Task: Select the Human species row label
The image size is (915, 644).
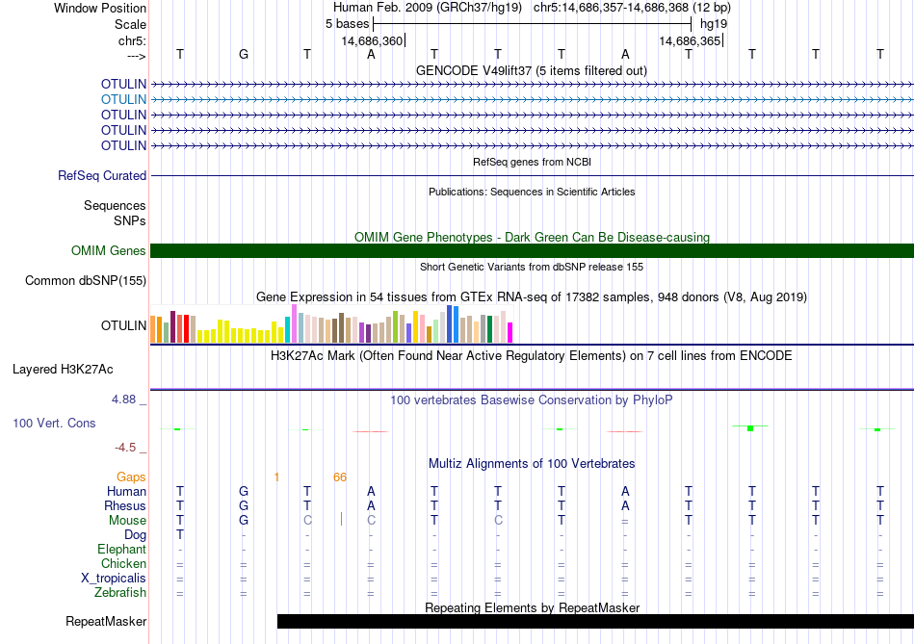Action: pyautogui.click(x=126, y=491)
